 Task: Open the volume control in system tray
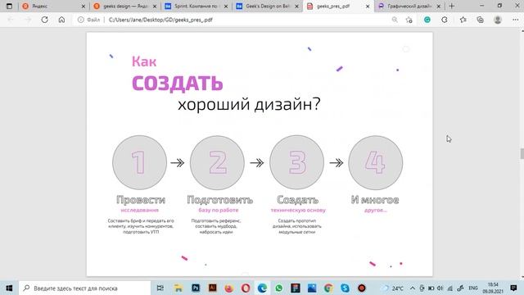tap(440, 288)
